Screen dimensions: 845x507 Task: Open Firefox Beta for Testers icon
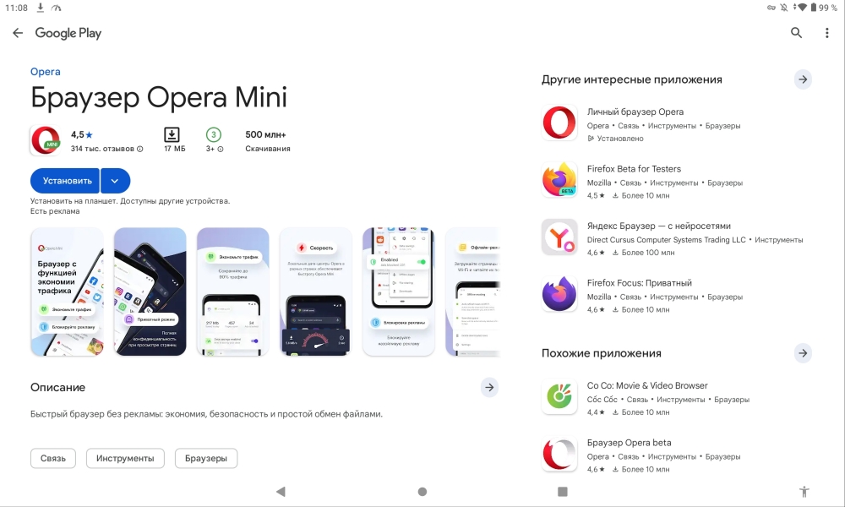559,180
